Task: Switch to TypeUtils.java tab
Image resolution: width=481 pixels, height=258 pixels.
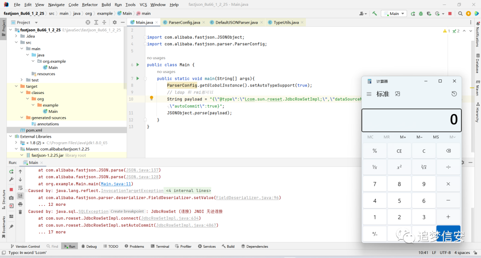Action: click(286, 22)
